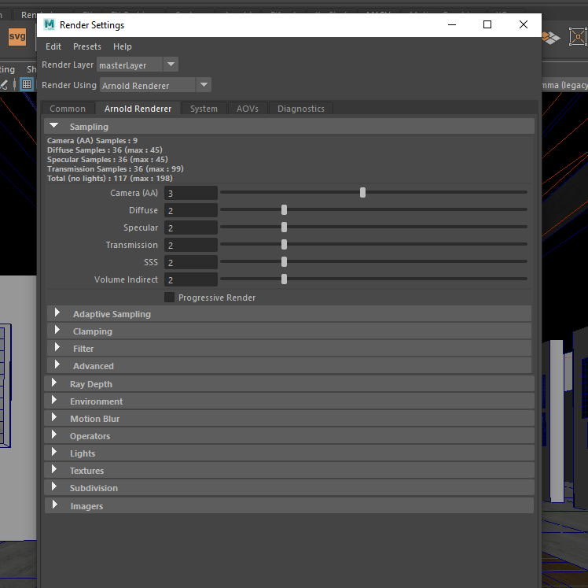Click the Specular slider handle
The height and width of the screenshot is (588, 588).
point(284,227)
